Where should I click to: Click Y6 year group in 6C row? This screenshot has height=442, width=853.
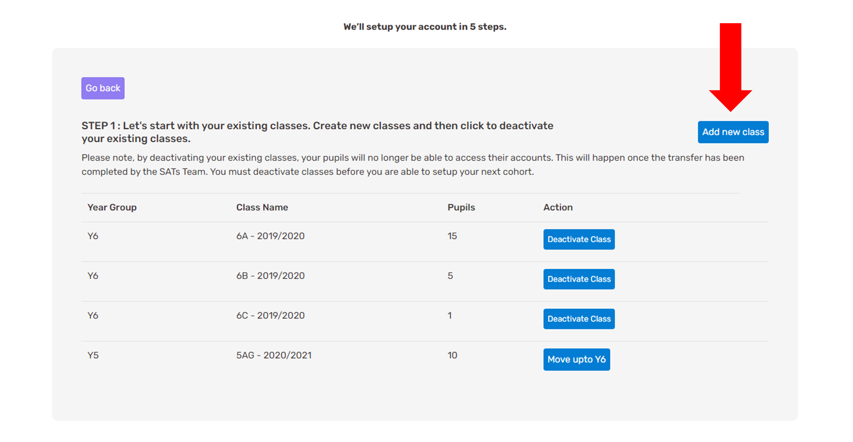coord(93,316)
